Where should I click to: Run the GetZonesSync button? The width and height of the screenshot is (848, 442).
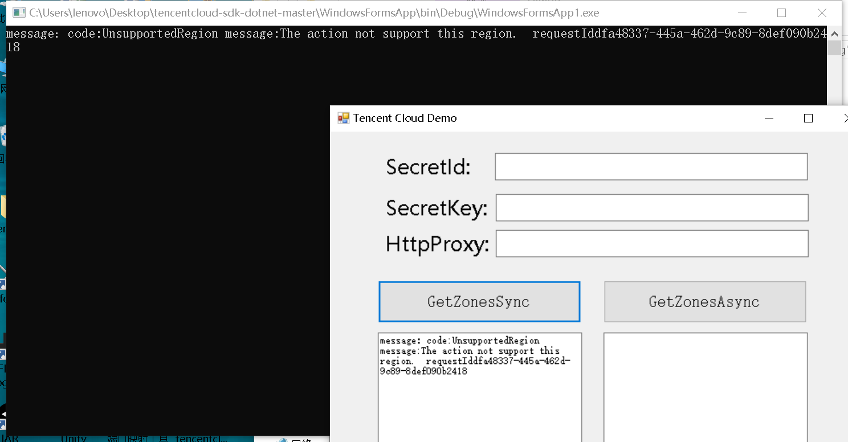pos(479,301)
